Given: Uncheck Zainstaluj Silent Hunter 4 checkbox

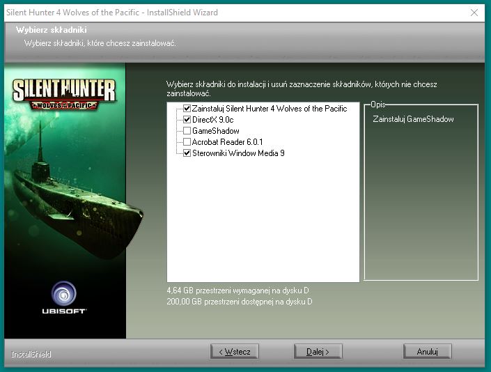Looking at the screenshot, I should coord(187,109).
